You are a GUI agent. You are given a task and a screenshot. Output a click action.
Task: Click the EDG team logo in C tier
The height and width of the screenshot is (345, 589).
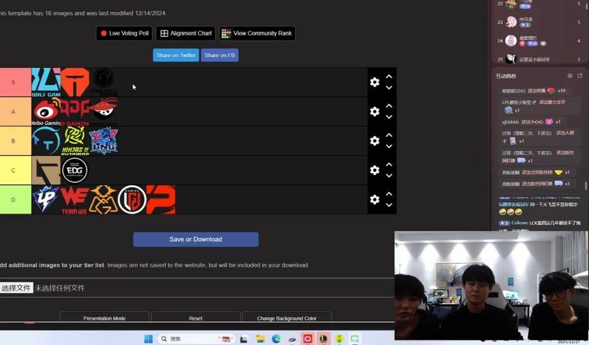pyautogui.click(x=75, y=170)
